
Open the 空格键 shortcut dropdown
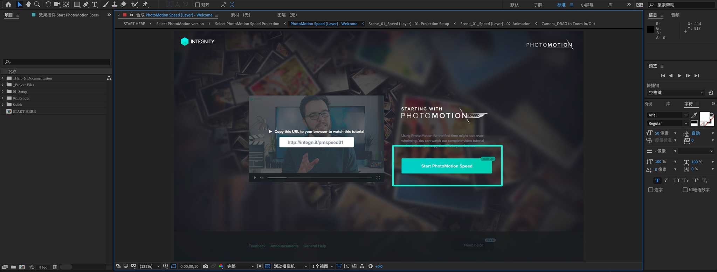coord(676,93)
